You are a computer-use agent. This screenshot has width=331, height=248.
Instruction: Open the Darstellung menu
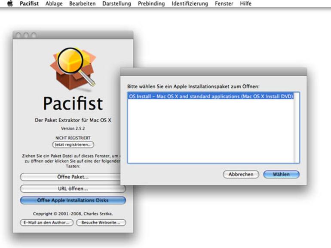pos(116,3)
